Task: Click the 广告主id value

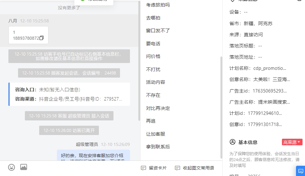Action: coord(270,91)
